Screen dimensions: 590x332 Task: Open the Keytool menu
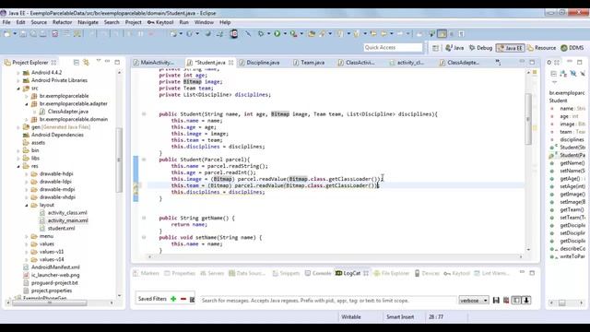click(x=160, y=22)
